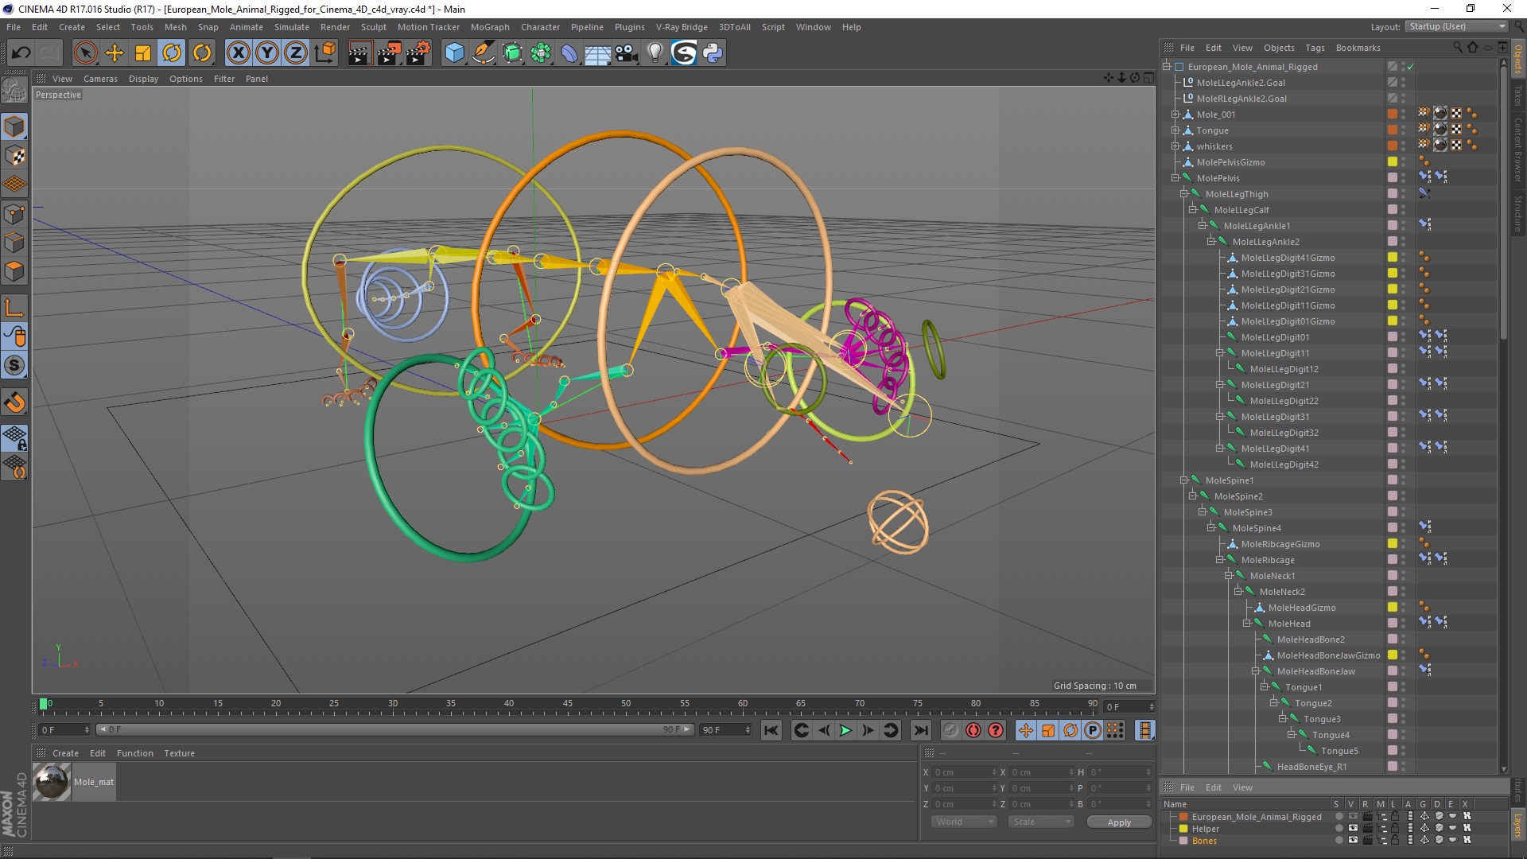Render to Picture Viewer icon
The width and height of the screenshot is (1527, 859).
389,53
